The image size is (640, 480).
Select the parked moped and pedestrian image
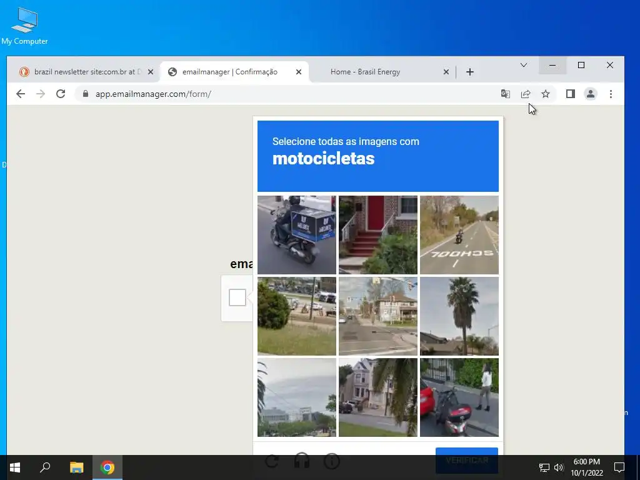coord(459,397)
